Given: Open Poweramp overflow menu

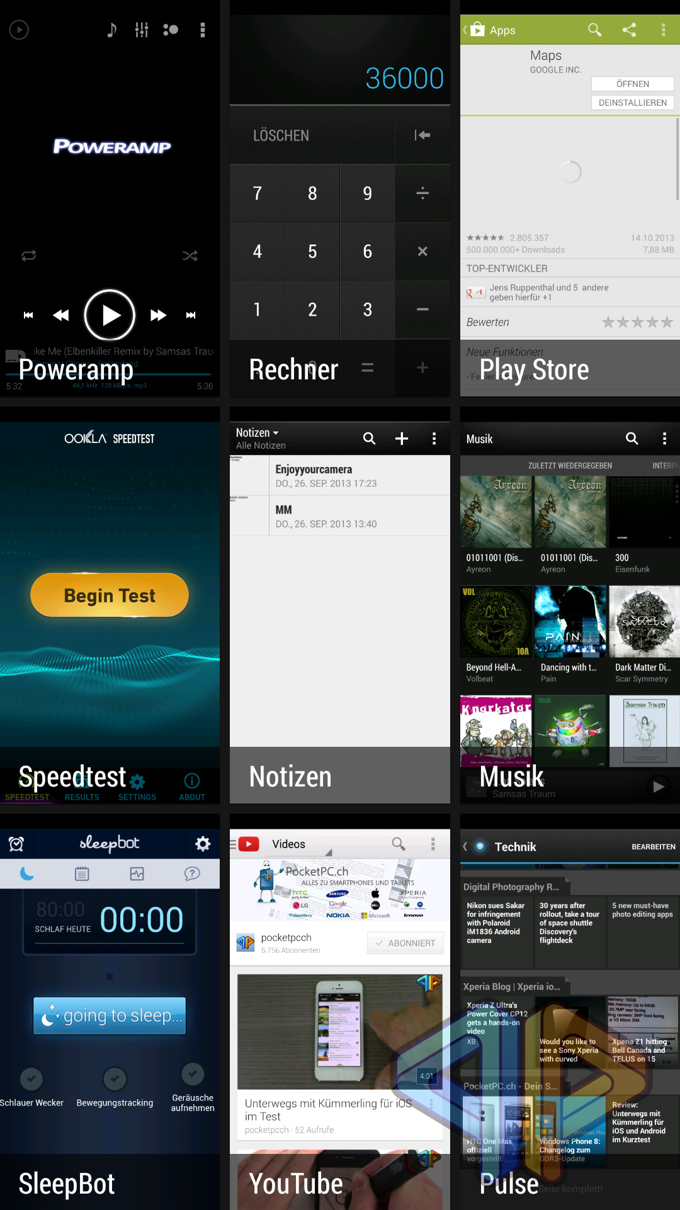Looking at the screenshot, I should click(x=202, y=30).
